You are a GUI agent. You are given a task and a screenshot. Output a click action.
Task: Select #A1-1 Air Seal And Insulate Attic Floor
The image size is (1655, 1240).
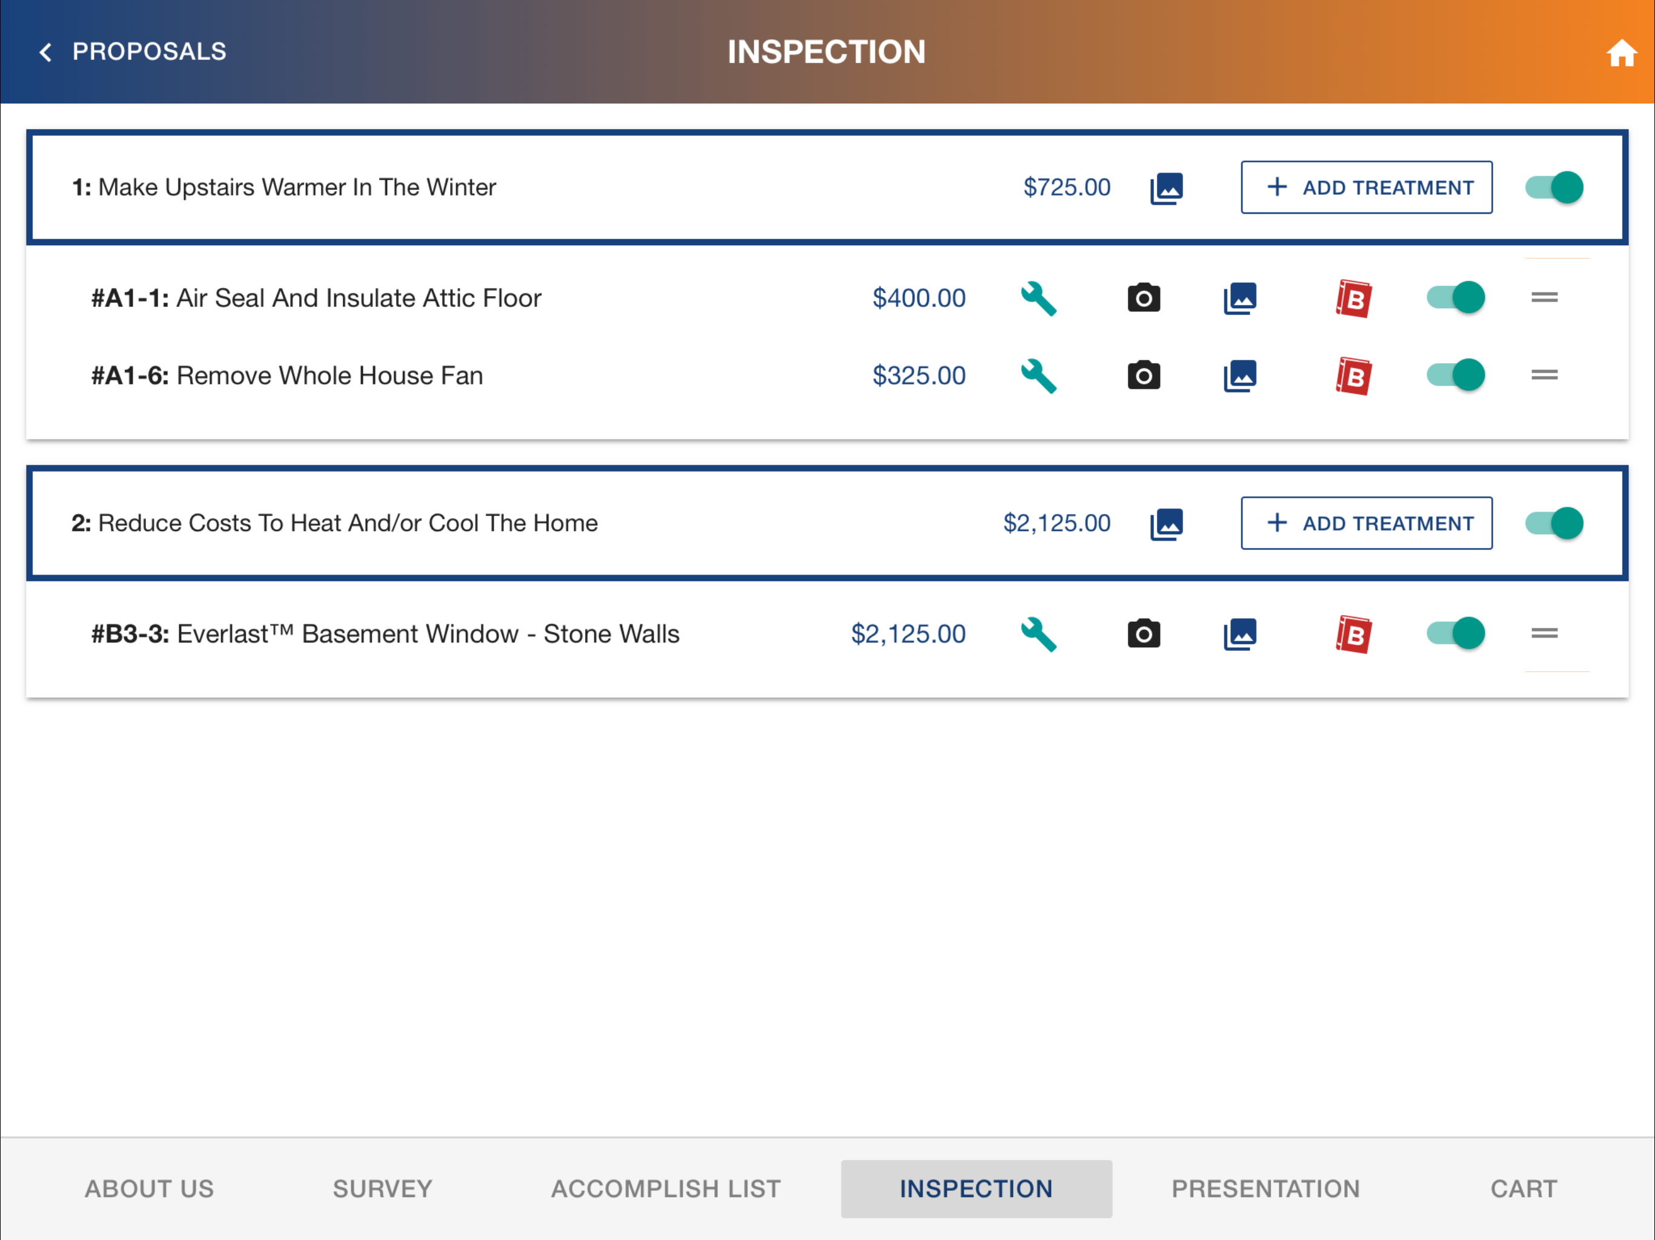point(316,298)
